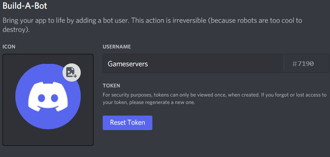Click the token security notice text
The height and width of the screenshot is (157, 330).
pyautogui.click(x=214, y=99)
